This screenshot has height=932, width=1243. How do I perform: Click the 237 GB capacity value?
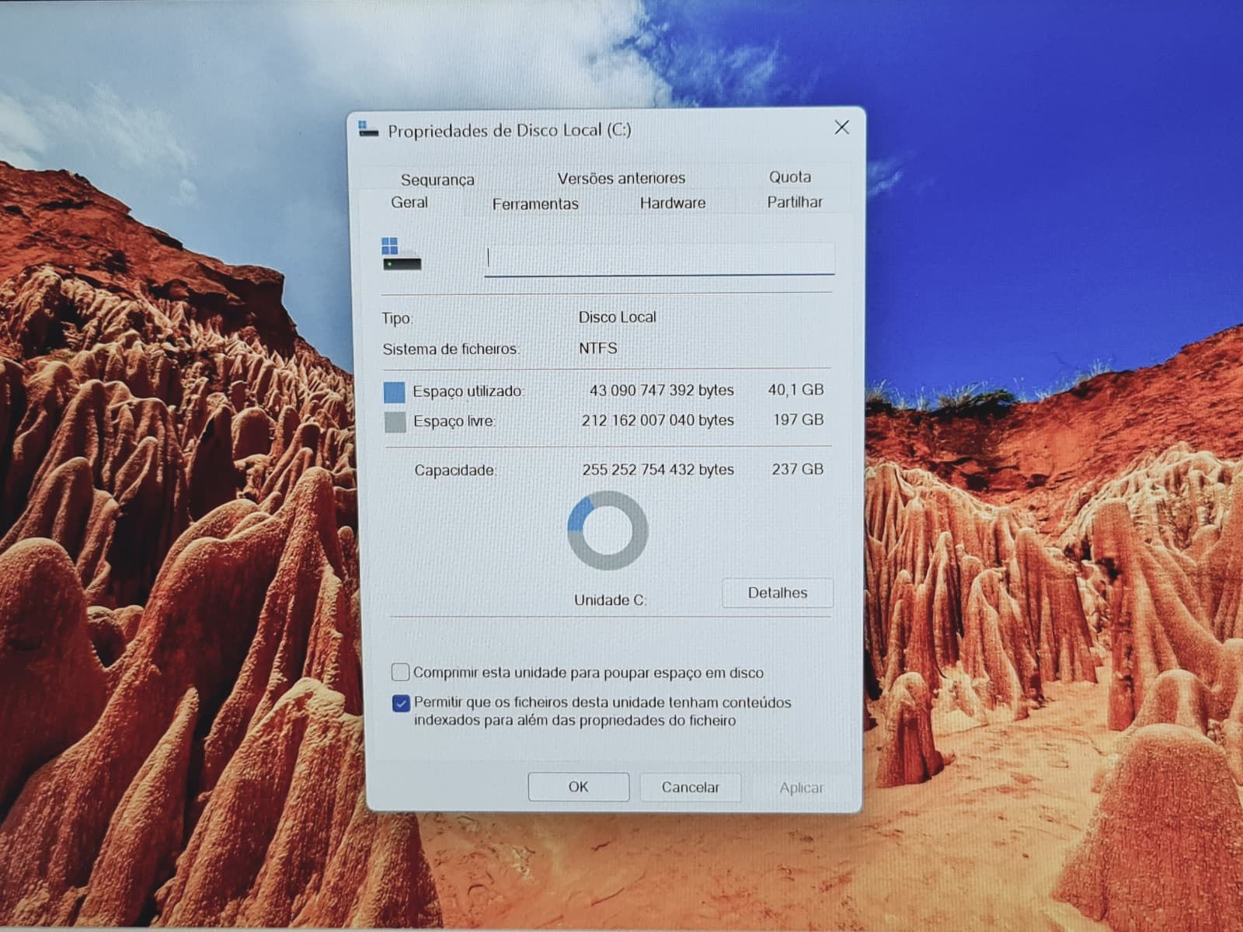pyautogui.click(x=797, y=469)
